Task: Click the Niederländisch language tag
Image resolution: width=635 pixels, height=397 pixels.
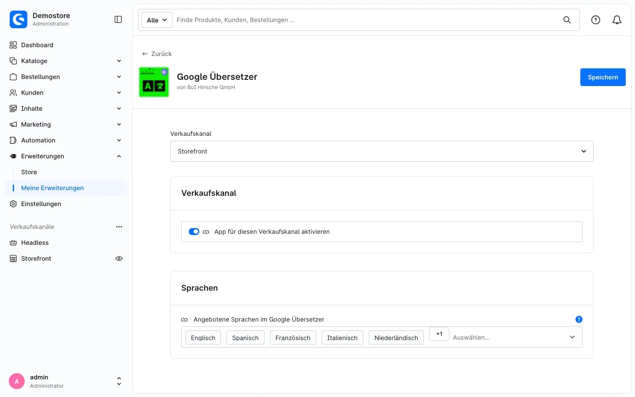Action: [x=396, y=338]
